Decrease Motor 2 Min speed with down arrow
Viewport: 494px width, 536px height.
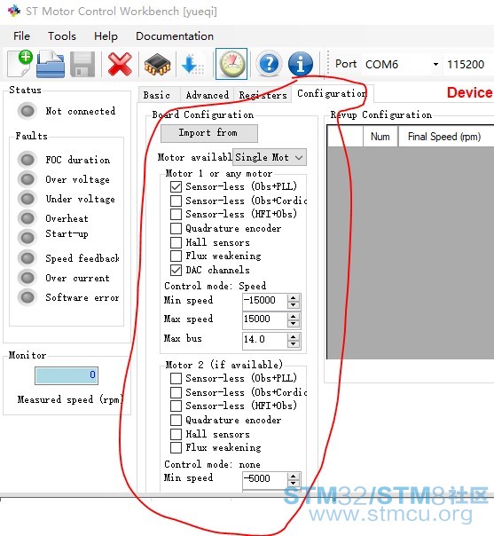(294, 484)
